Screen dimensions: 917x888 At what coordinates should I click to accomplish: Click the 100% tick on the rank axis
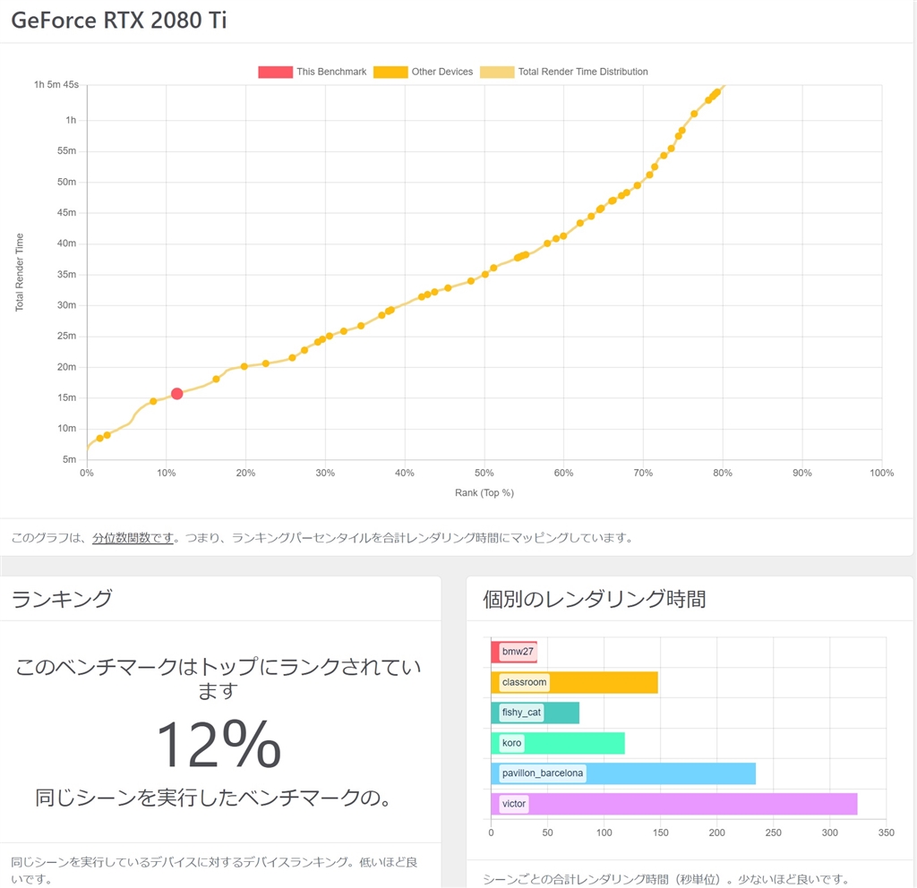pyautogui.click(x=882, y=473)
